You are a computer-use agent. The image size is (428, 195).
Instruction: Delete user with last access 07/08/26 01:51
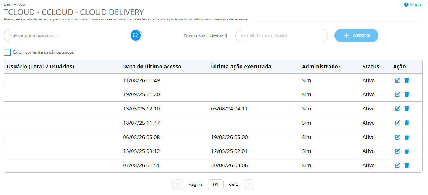[406, 165]
